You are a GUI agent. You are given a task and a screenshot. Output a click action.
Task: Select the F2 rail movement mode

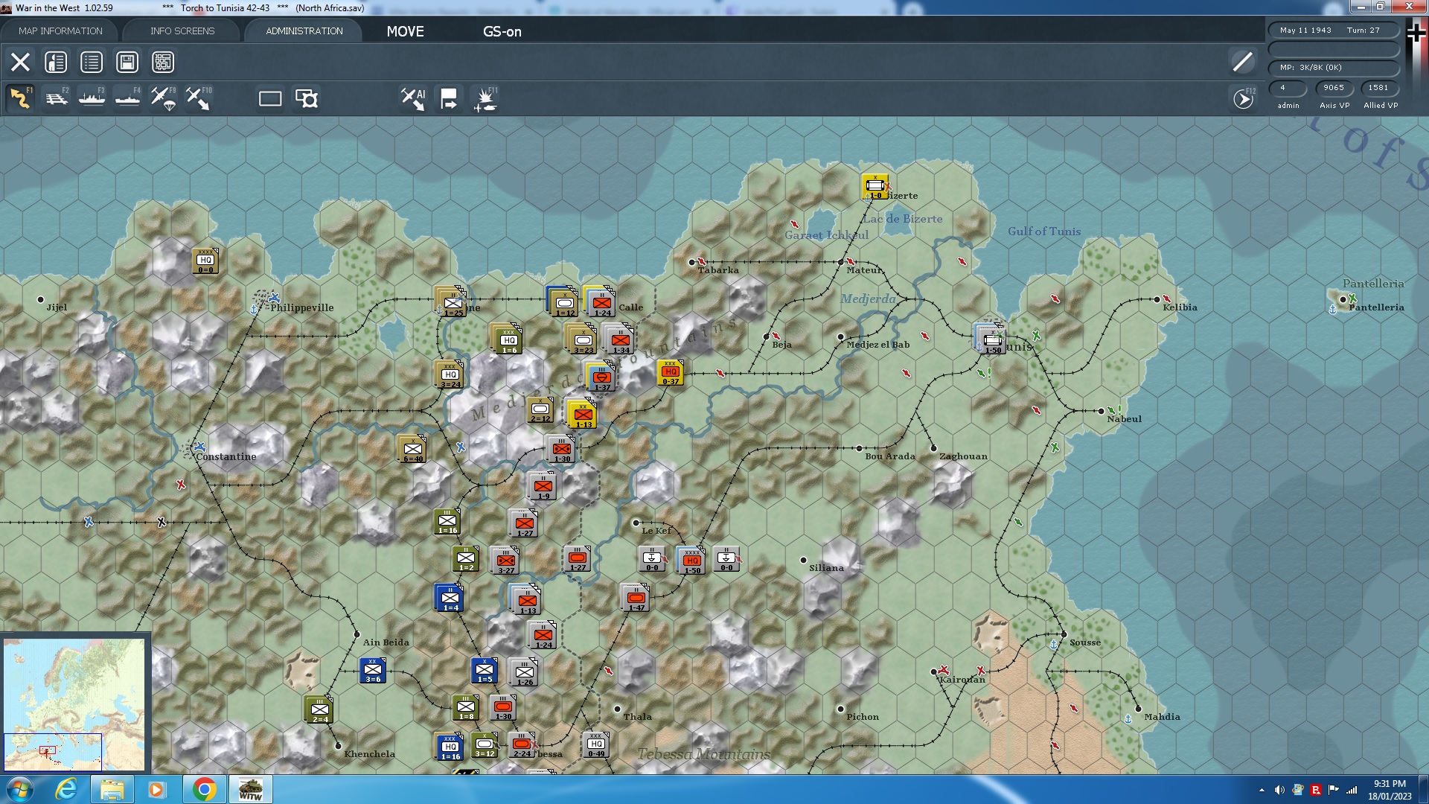[56, 98]
